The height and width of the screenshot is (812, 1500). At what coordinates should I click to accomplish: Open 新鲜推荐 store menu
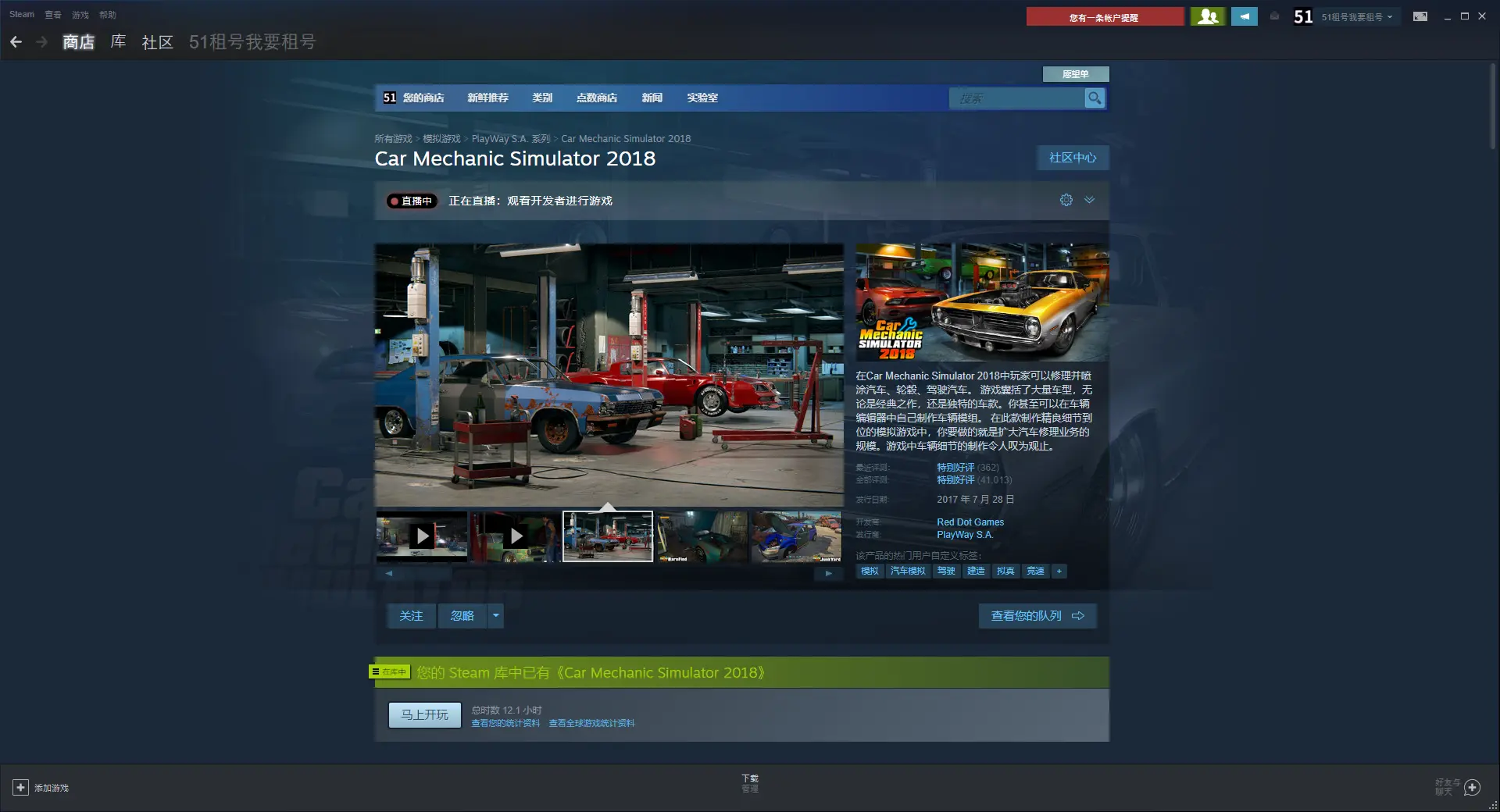tap(487, 98)
